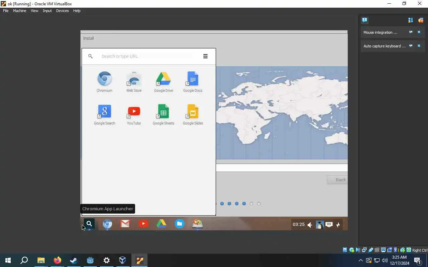Click the delete all notifications icon

[421, 20]
